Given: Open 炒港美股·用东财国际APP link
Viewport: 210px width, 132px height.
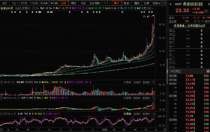Looking at the screenshot, I should tap(189, 25).
